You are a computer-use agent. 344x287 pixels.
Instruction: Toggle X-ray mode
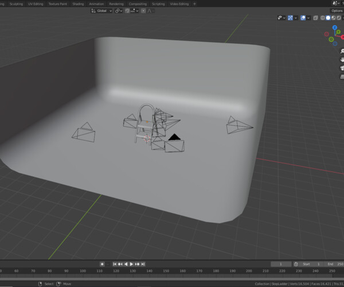(315, 18)
